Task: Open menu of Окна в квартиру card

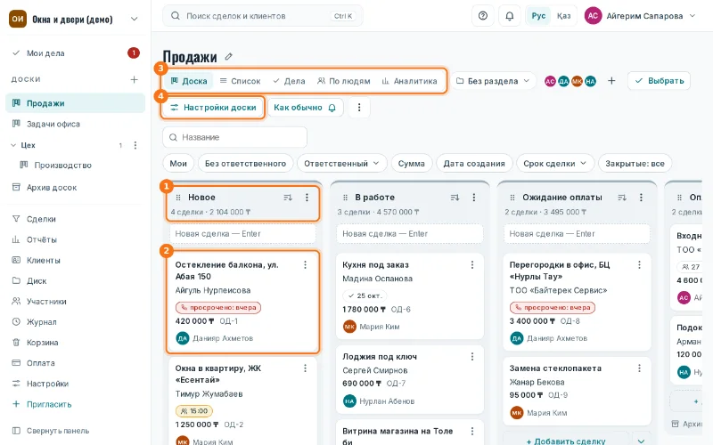Action: (x=305, y=368)
